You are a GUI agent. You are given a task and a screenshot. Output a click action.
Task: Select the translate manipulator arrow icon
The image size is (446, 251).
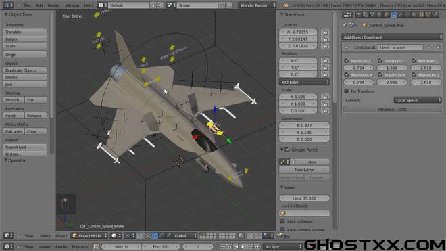pos(155,236)
